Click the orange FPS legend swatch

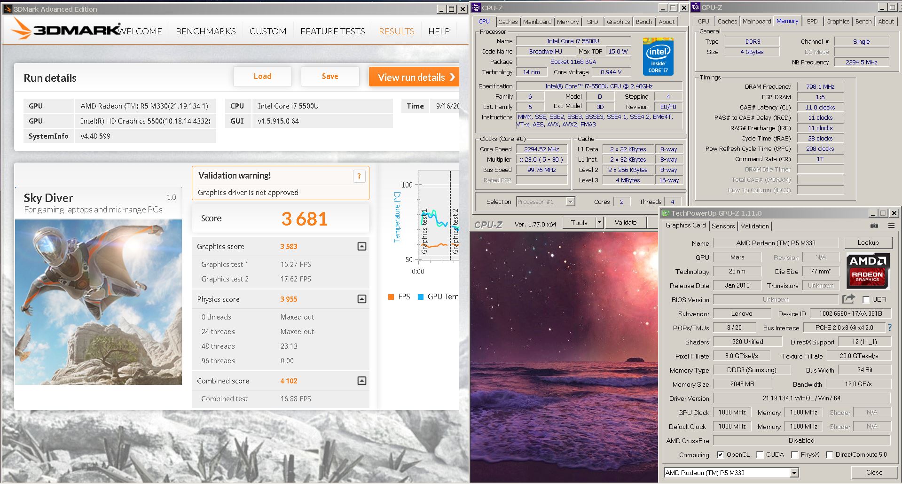(391, 297)
